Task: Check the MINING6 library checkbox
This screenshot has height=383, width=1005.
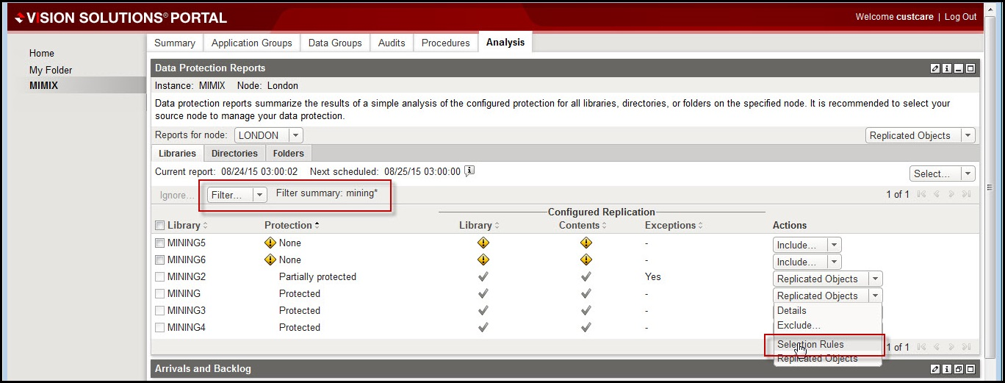Action: click(160, 260)
